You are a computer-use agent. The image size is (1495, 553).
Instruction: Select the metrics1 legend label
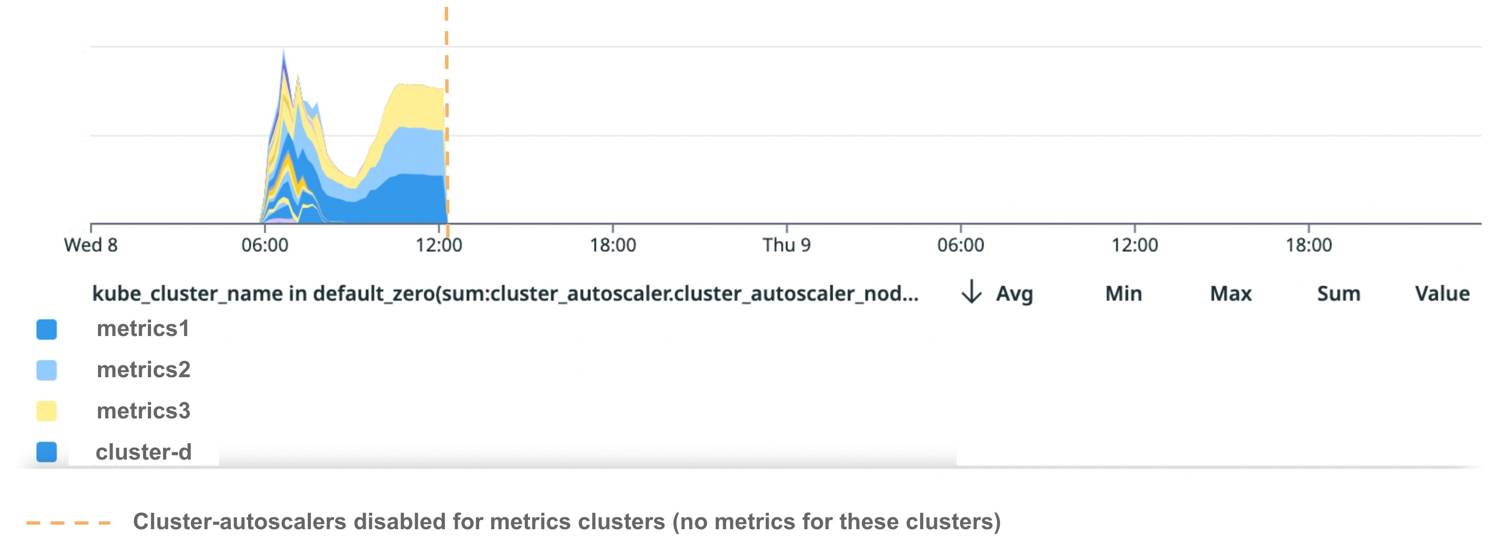pyautogui.click(x=143, y=329)
